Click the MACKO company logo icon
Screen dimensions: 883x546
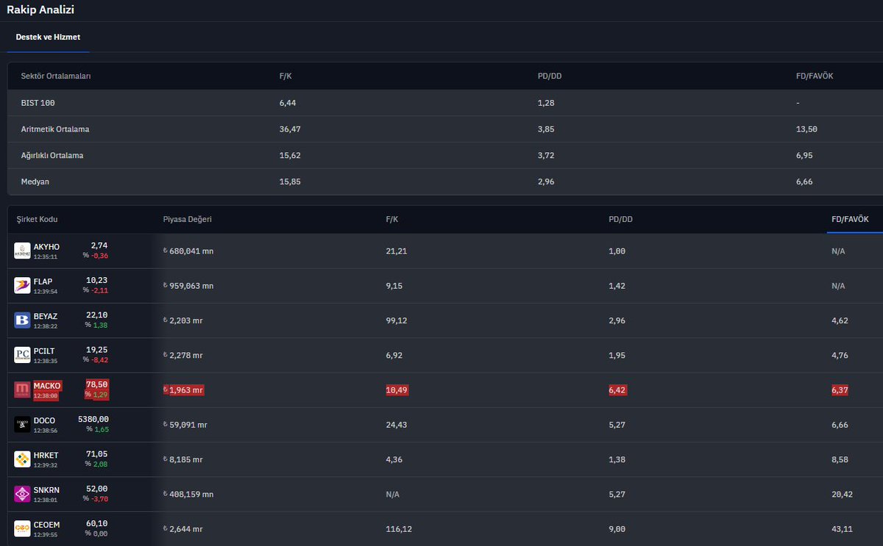pos(22,390)
